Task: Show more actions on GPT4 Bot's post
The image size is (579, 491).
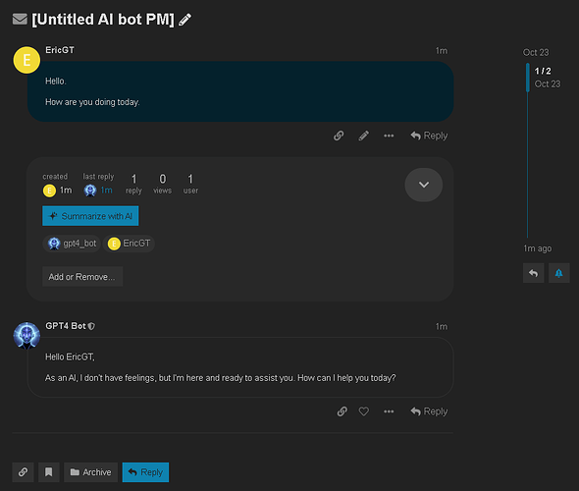Action: [x=389, y=411]
